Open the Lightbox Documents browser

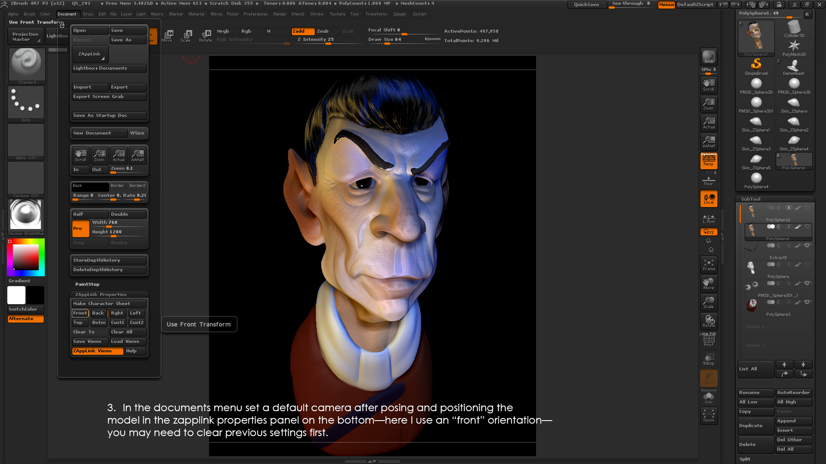pos(109,68)
